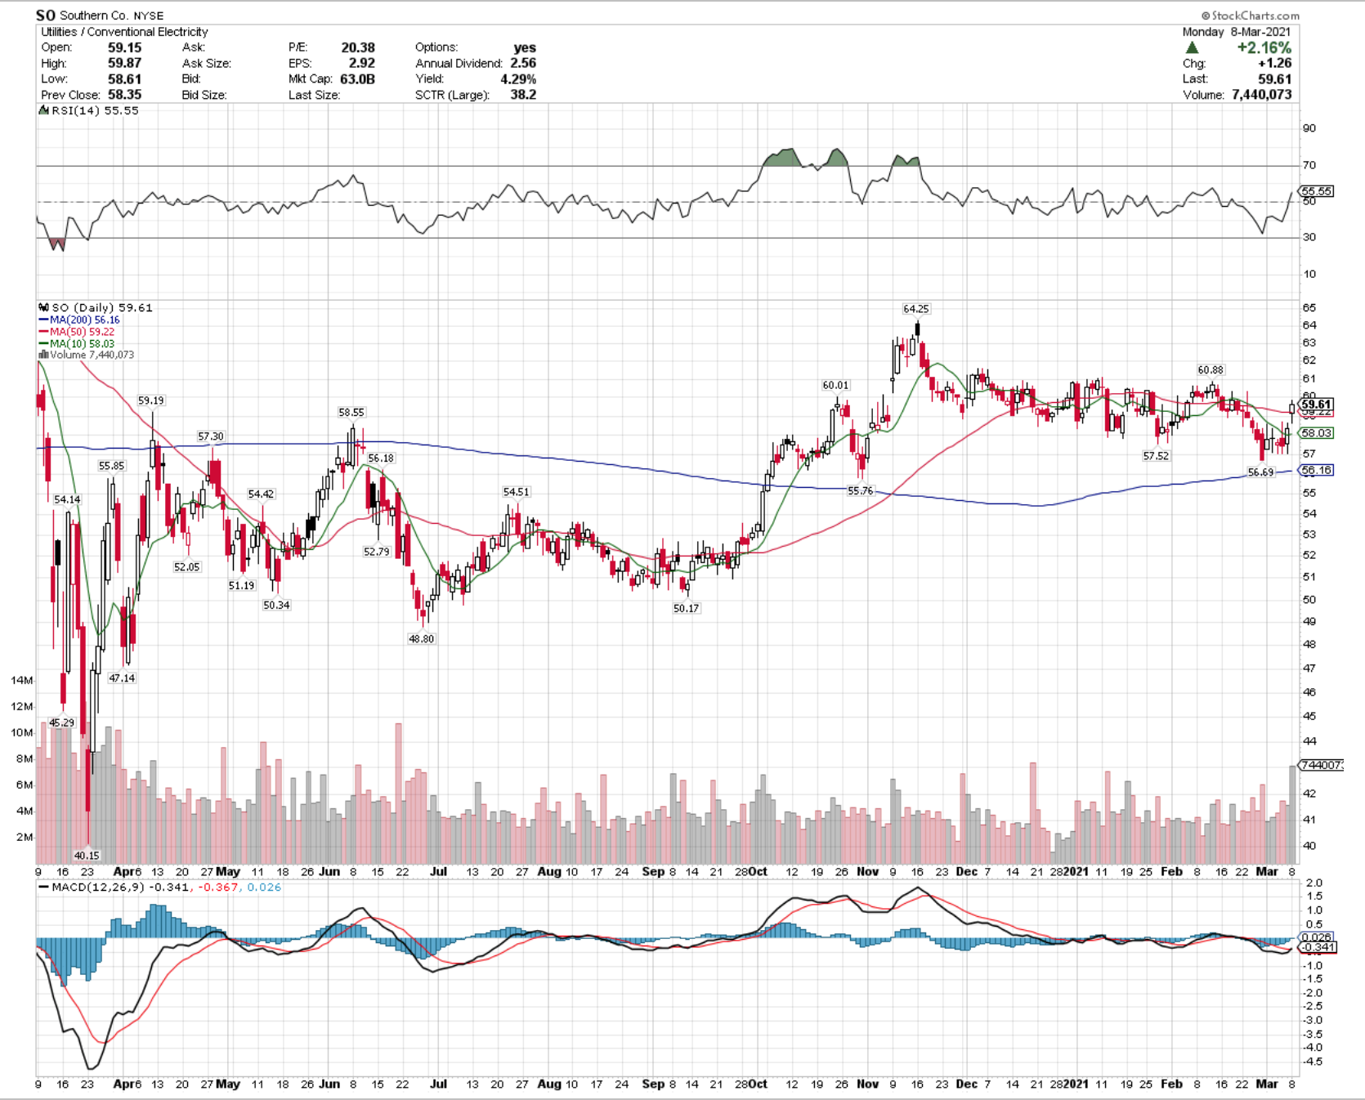Click the 54.42 price annotation
Screen dimensions: 1365x1100
261,494
